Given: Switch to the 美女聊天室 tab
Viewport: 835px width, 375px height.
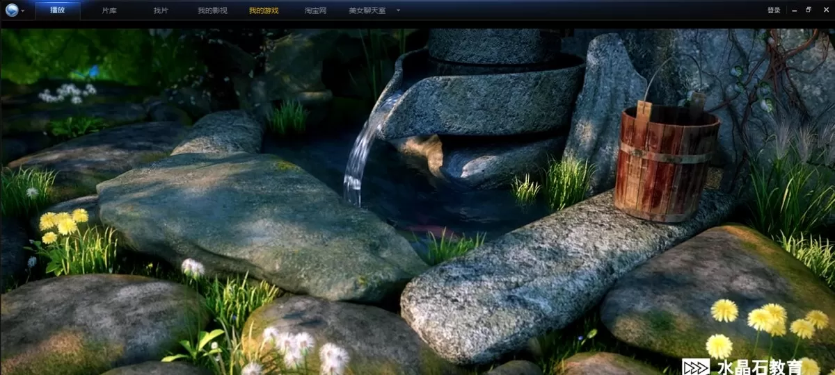Looking at the screenshot, I should pos(367,10).
